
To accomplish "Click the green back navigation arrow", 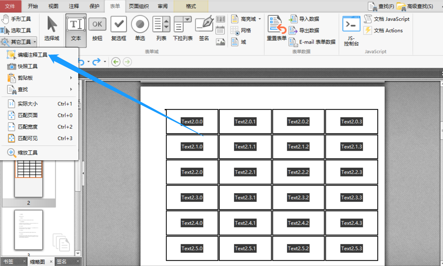I will tap(116, 62).
